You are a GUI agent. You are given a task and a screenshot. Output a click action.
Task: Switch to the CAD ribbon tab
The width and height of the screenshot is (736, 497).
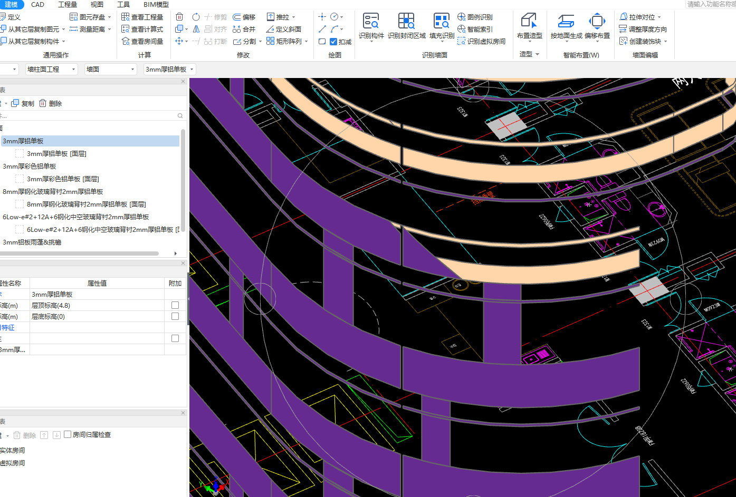(x=37, y=4)
